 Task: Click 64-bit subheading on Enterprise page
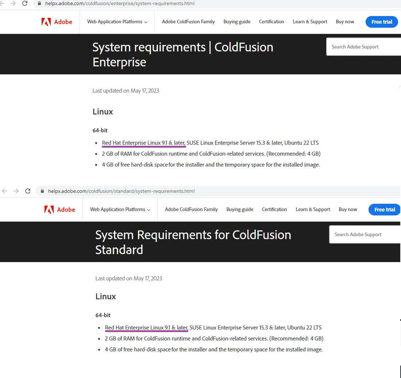pyautogui.click(x=100, y=130)
